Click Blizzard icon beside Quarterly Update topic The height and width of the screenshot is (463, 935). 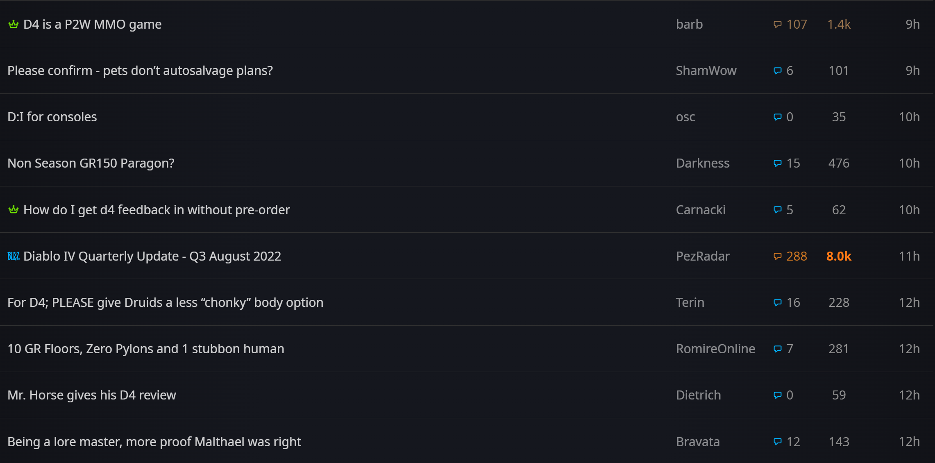point(14,256)
